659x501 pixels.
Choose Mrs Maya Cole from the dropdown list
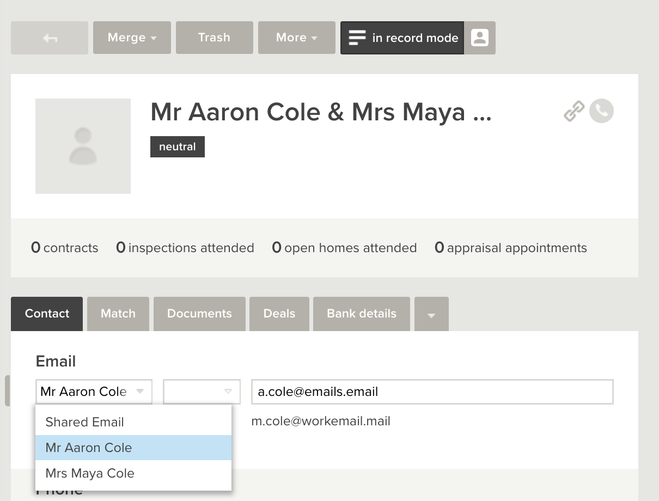tap(133, 473)
